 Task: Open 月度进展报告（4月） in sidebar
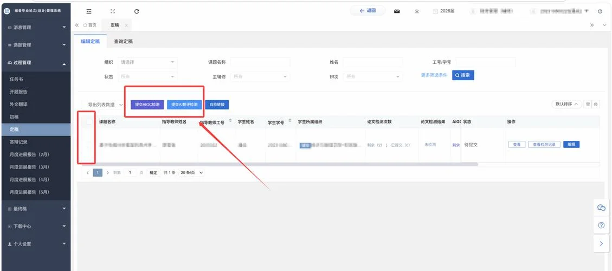pos(36,179)
